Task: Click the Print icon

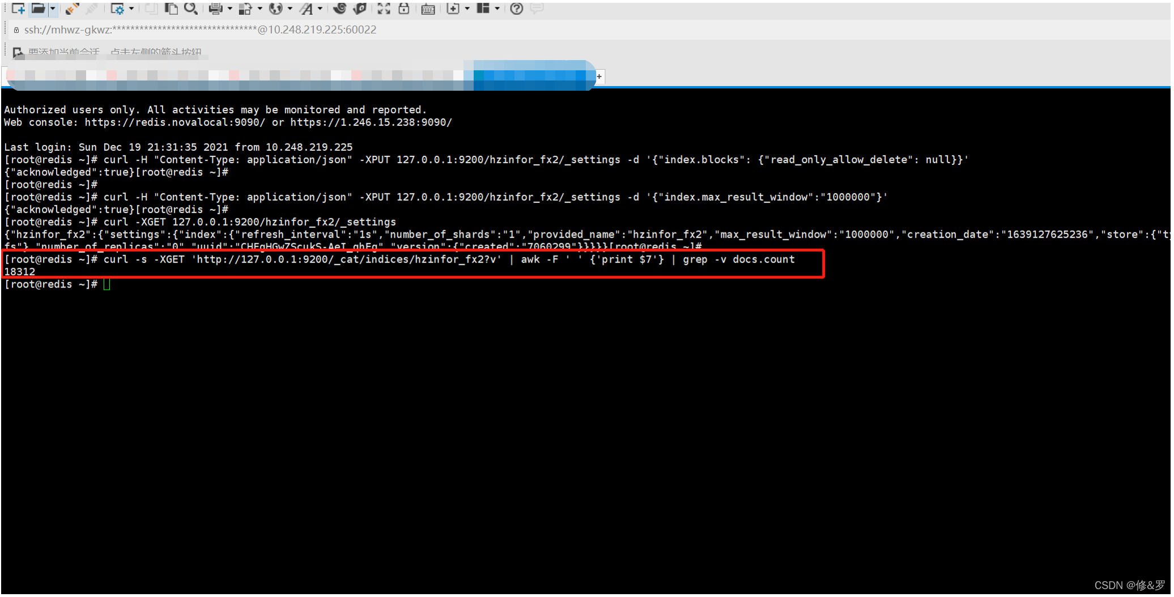Action: (215, 9)
